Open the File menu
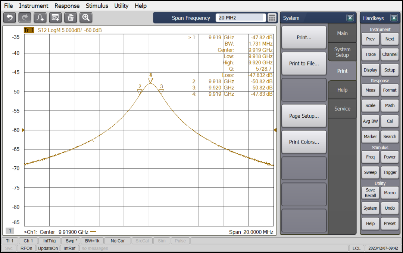This screenshot has width=403, height=253. 9,6
